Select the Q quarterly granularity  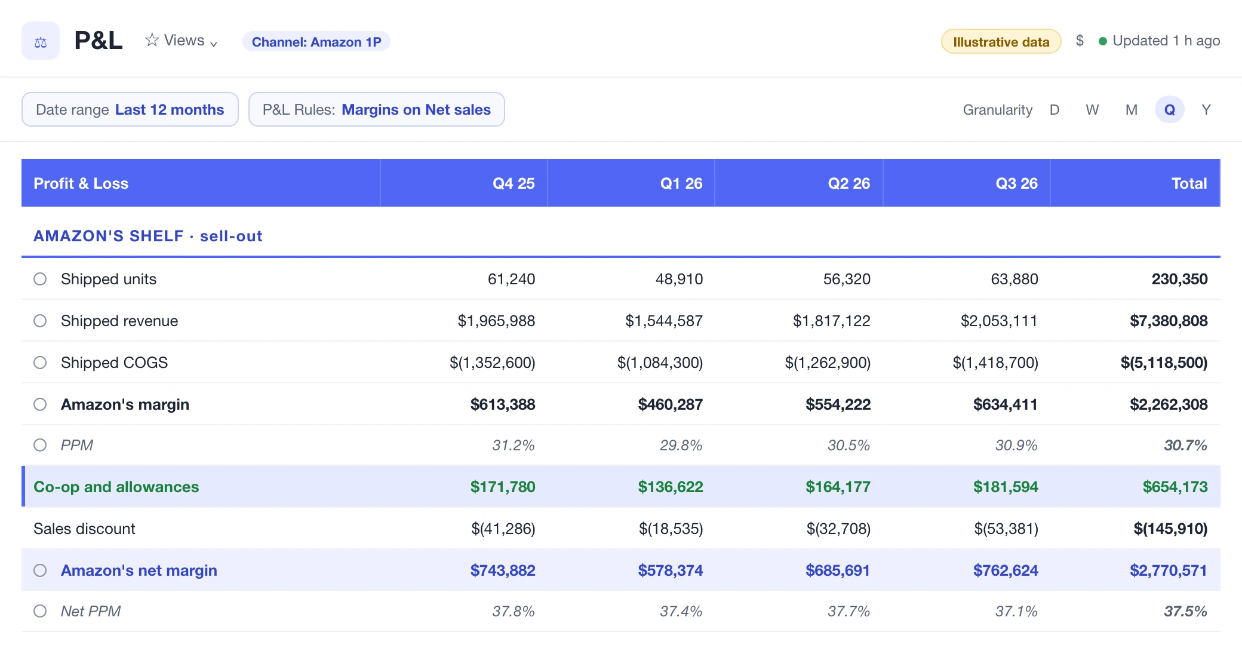coord(1170,110)
